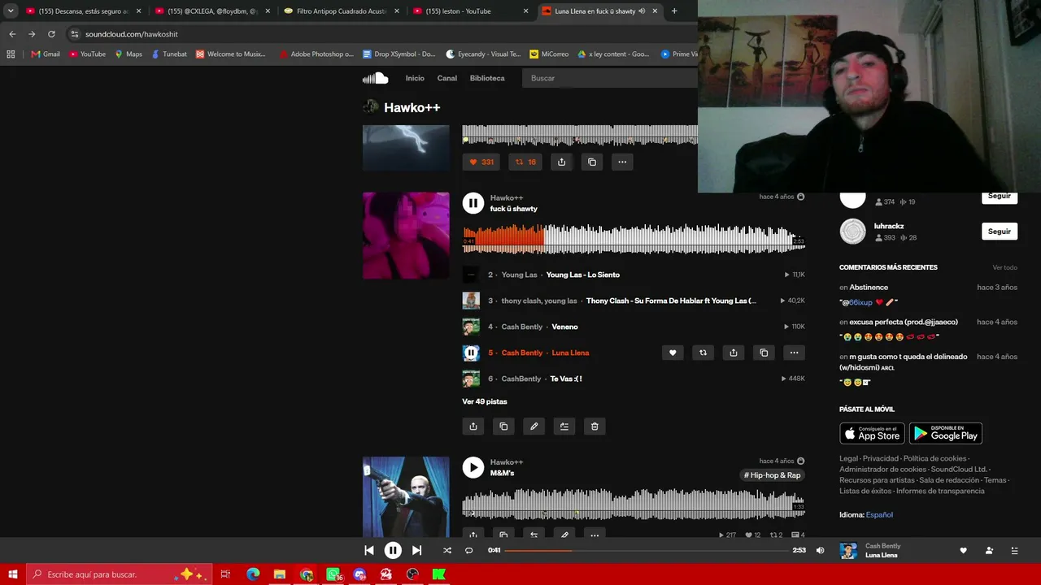The image size is (1041, 585).
Task: Like the Luna Llena track row
Action: coord(673,353)
